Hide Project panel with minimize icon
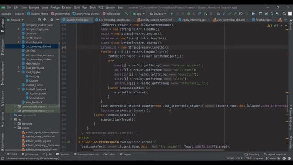The image size is (293, 165). 57,20
